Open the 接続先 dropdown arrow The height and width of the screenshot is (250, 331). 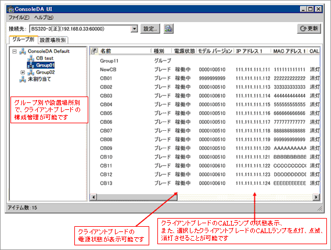[135, 28]
